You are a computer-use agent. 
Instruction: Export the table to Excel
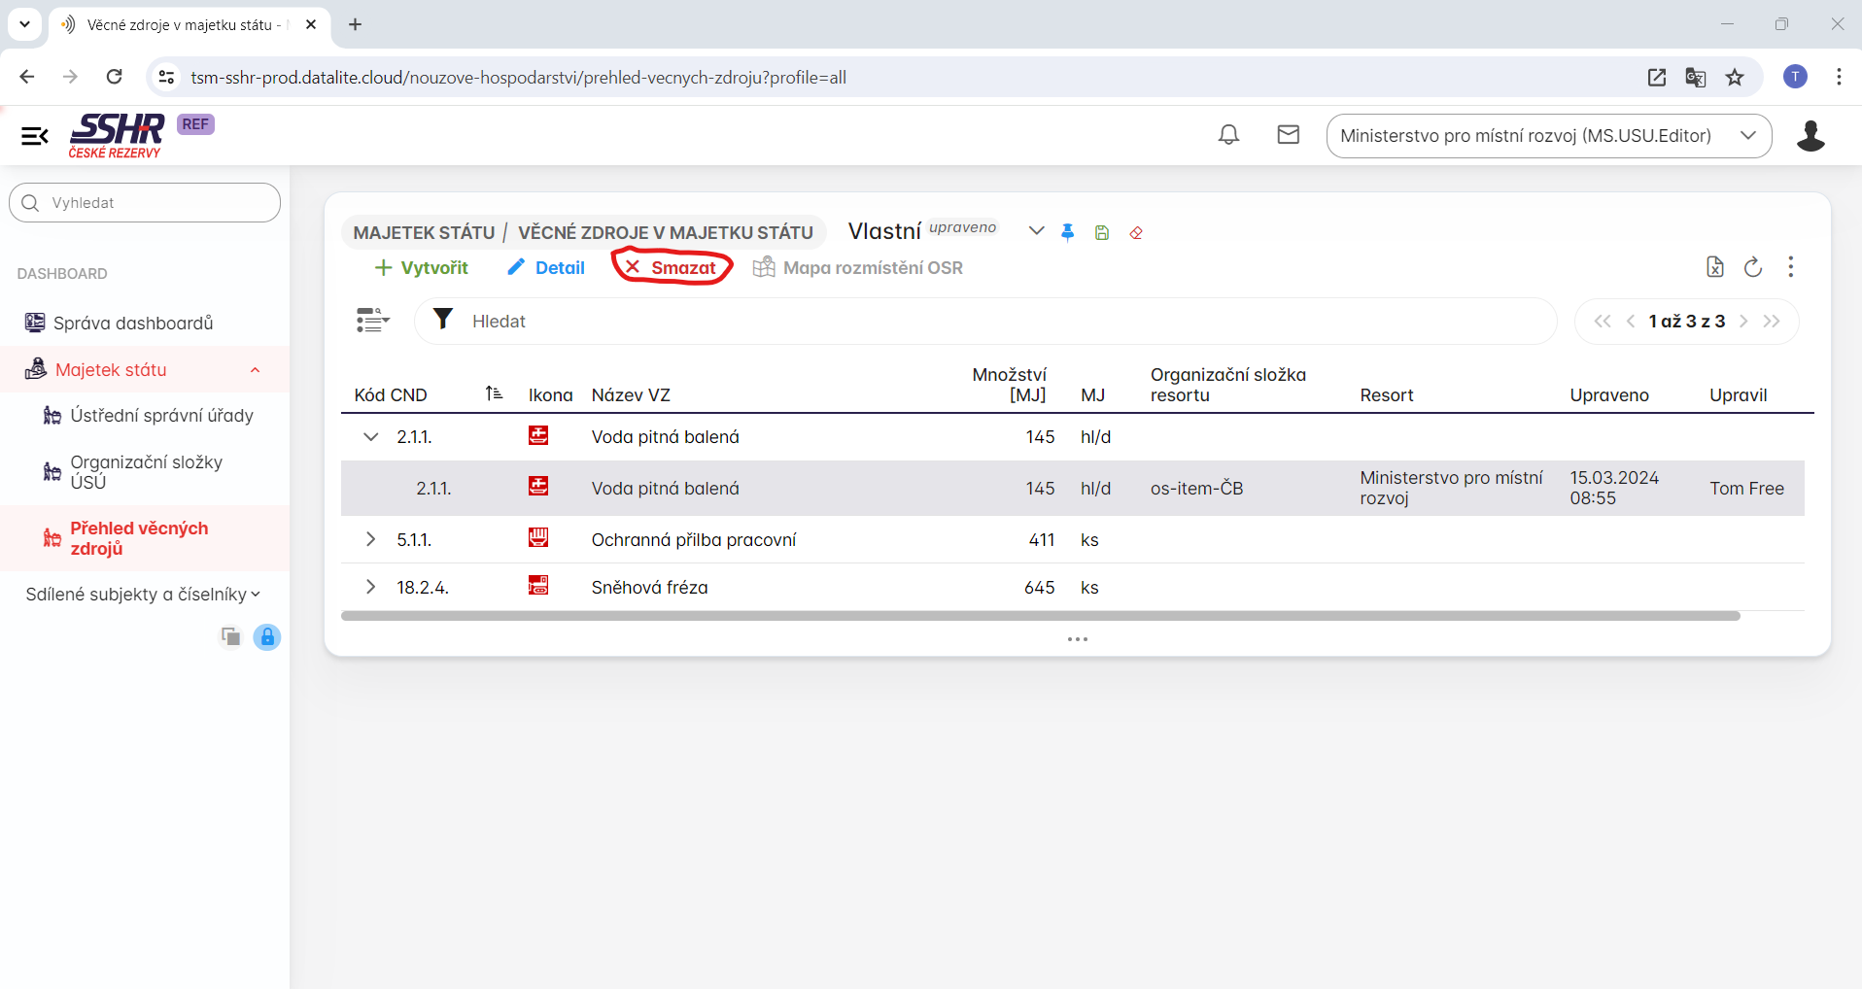click(1714, 267)
